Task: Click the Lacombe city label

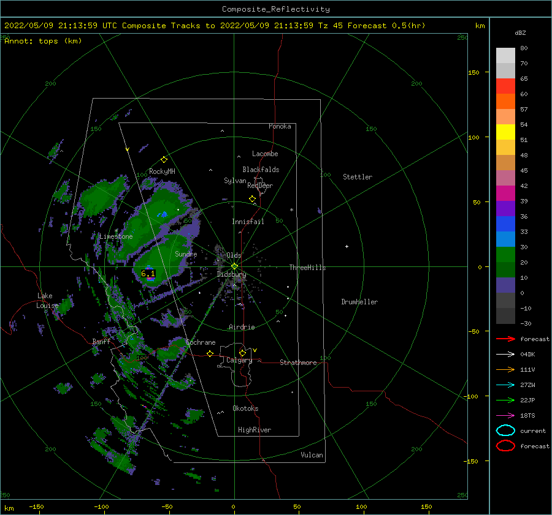Action: click(x=265, y=154)
